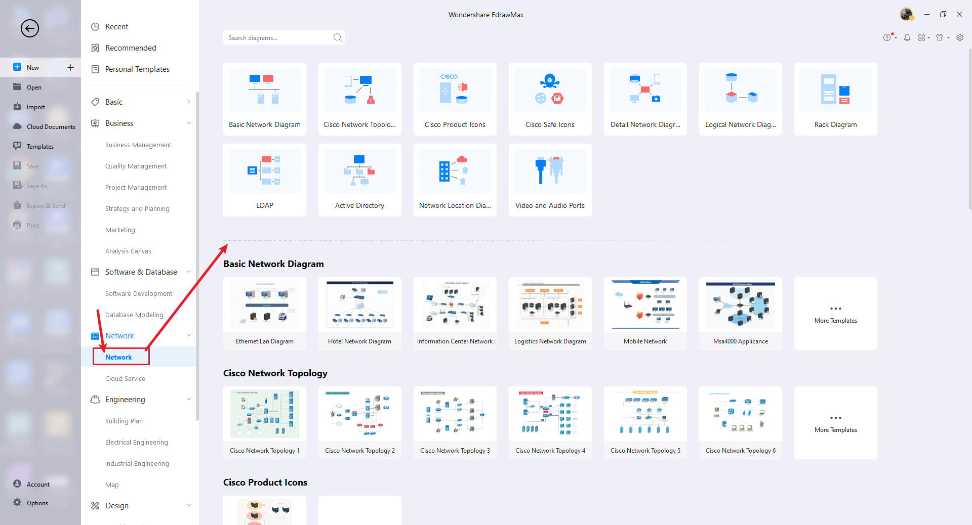
Task: Click the category sidebar scrollbar
Action: 197,255
